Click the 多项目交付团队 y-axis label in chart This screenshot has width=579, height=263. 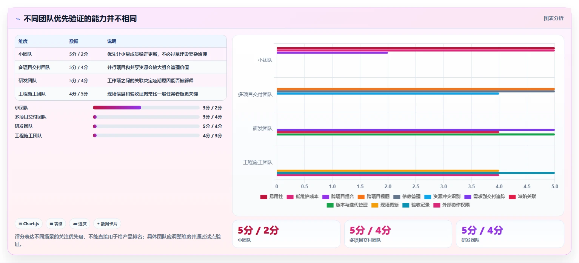pyautogui.click(x=255, y=94)
